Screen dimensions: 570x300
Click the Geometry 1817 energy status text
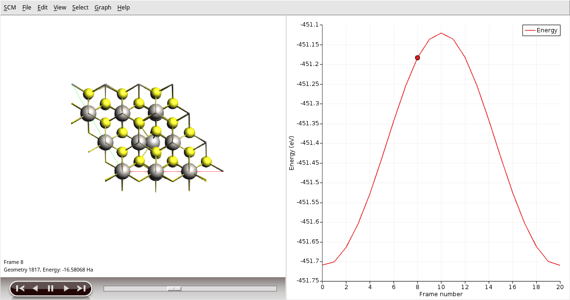click(48, 270)
